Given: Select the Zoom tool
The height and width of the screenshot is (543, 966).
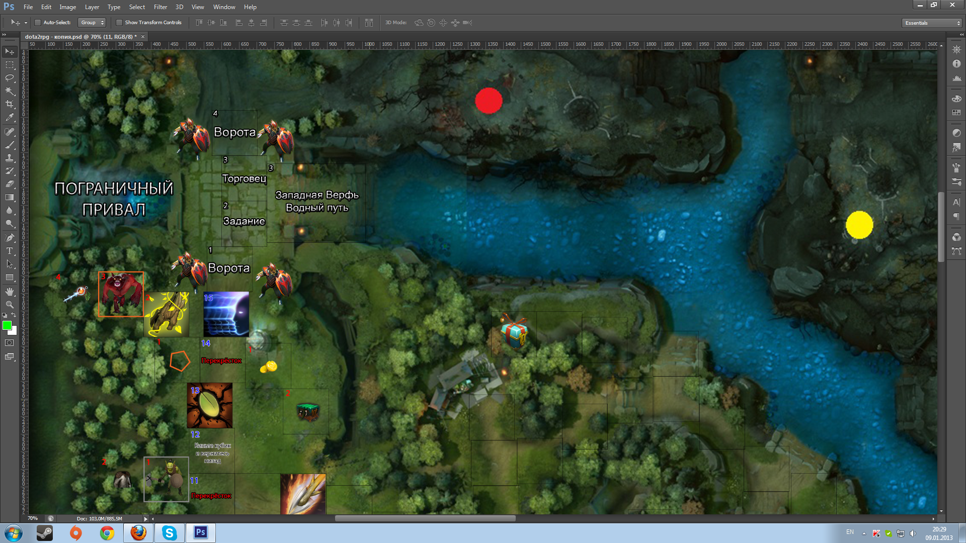Looking at the screenshot, I should pyautogui.click(x=10, y=304).
